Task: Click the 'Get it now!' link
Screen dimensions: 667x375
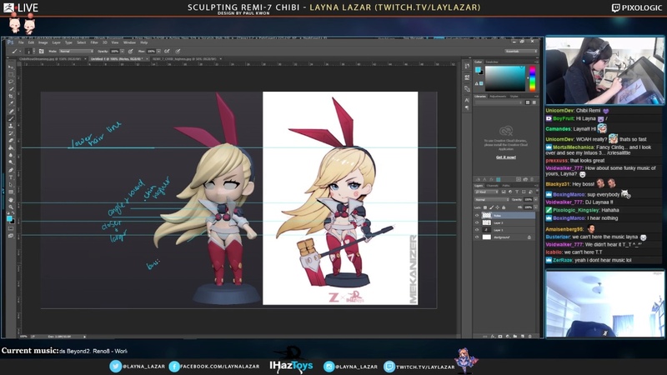Action: pos(505,157)
